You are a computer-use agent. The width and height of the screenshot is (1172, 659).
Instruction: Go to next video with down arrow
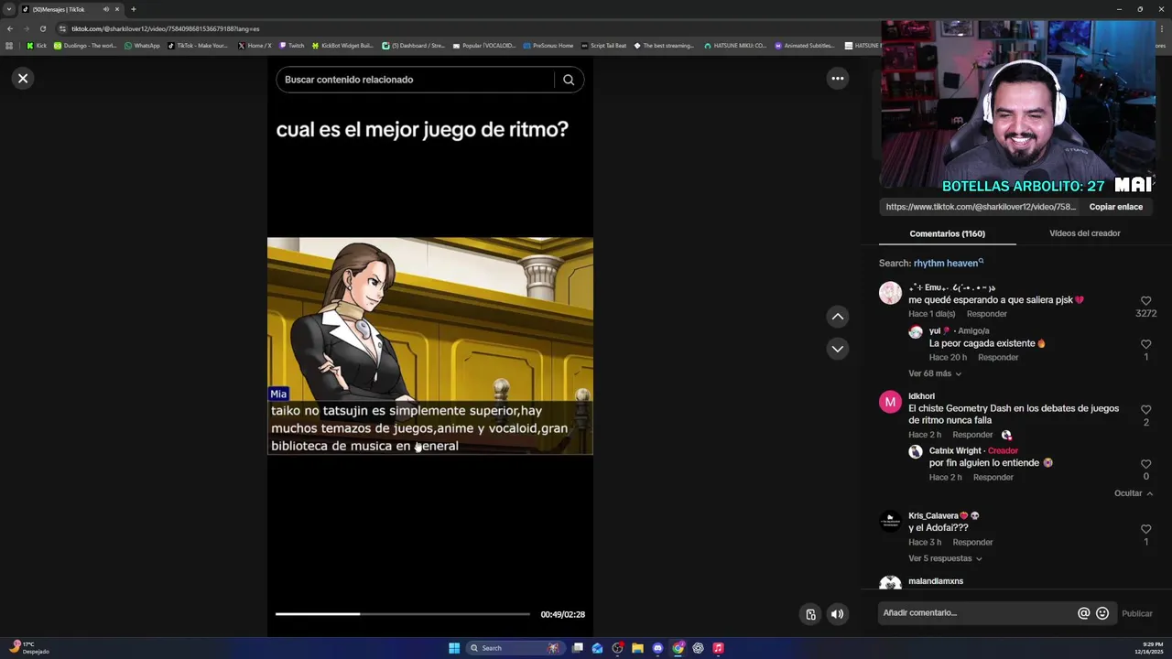837,349
